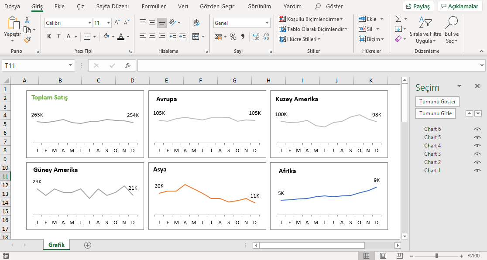The width and height of the screenshot is (487, 260).
Task: Hide Chart 6 using its eye icon
Action: [477, 129]
